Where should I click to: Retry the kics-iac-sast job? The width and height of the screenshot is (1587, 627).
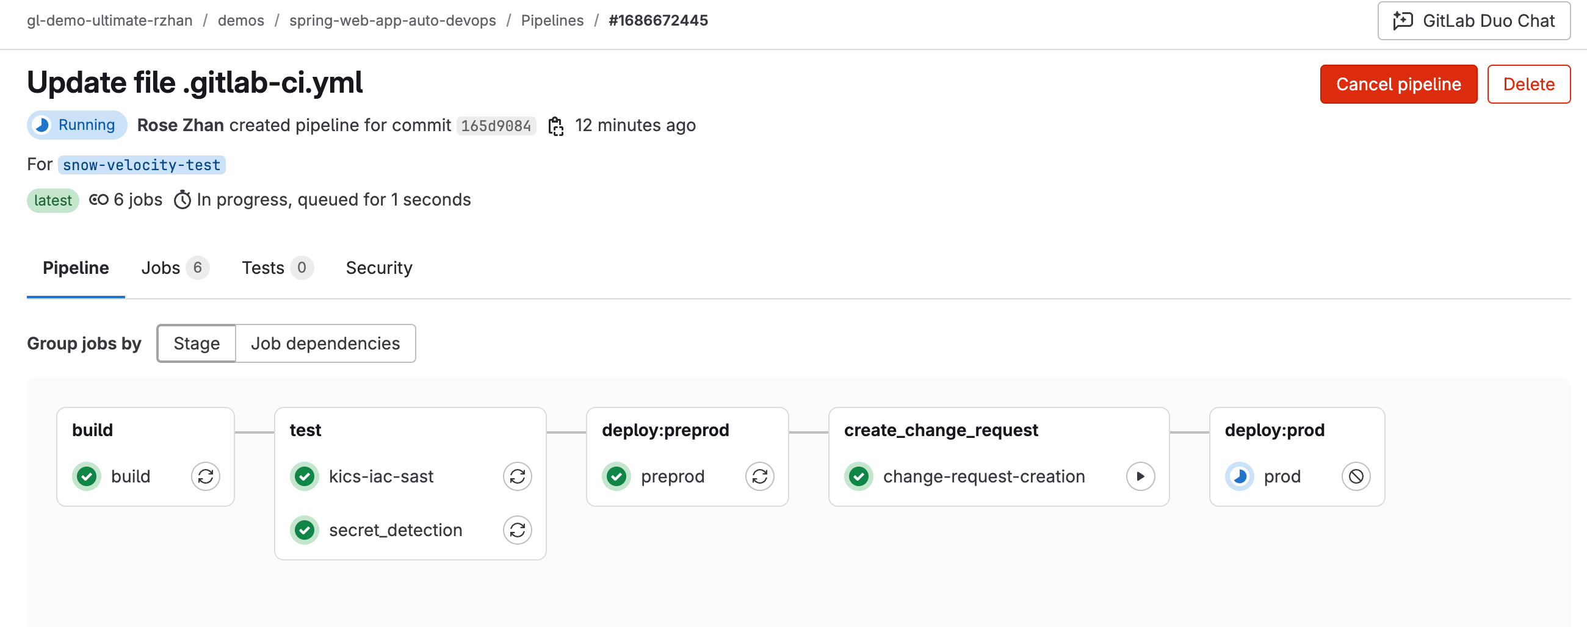coord(518,476)
